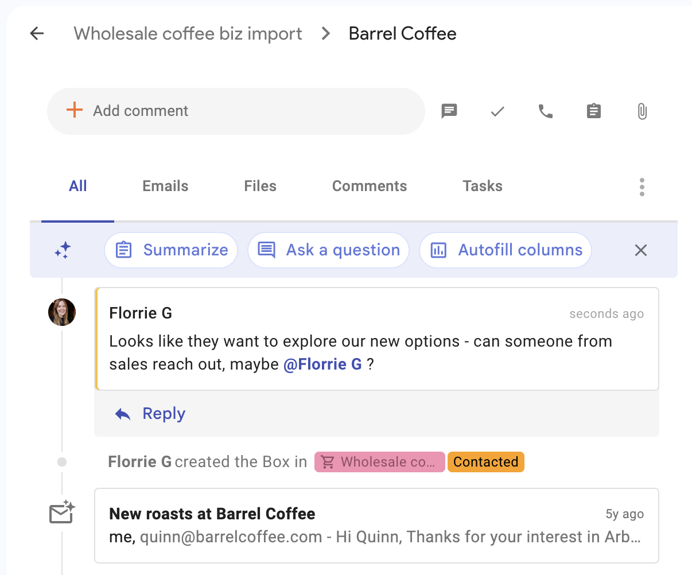
Task: Click the orange plus icon
Action: click(75, 110)
